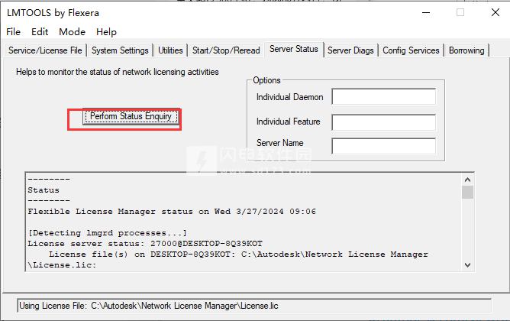Image resolution: width=510 pixels, height=321 pixels.
Task: Open the Help menu
Action: 106,32
